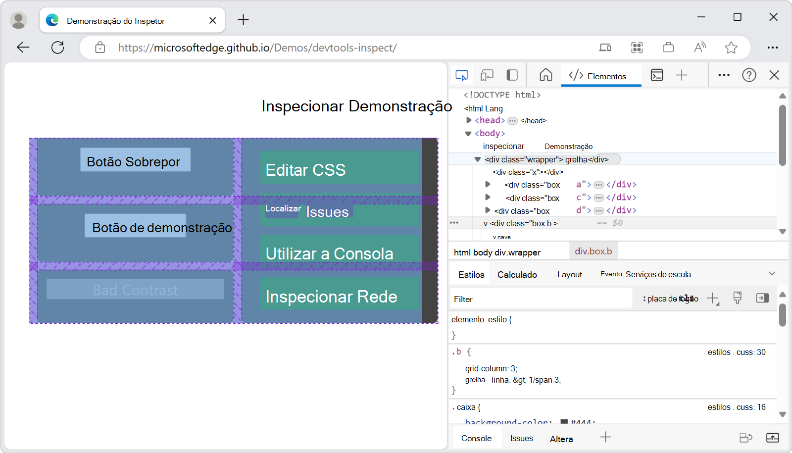Add a new DevTools panel tab with plus

click(682, 75)
